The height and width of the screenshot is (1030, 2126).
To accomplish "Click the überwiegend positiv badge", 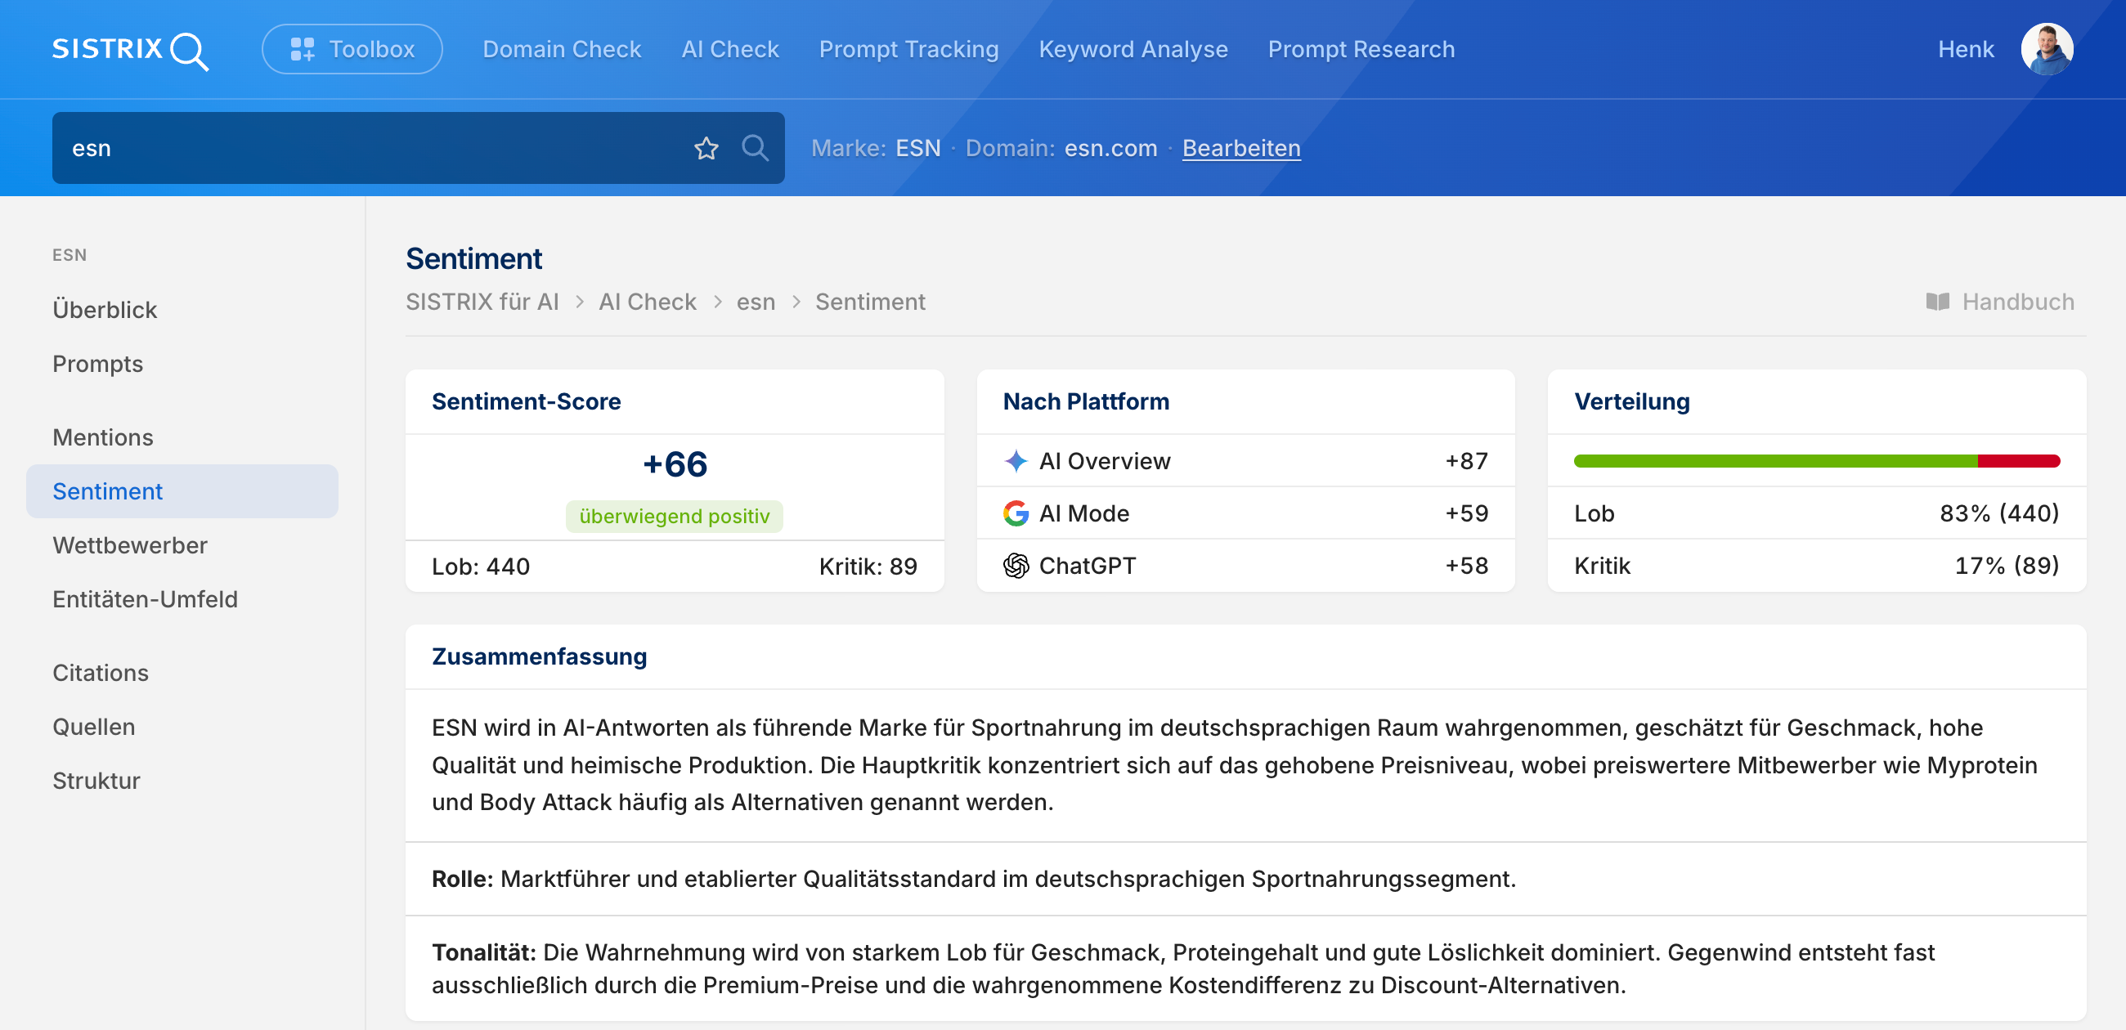I will point(675,517).
